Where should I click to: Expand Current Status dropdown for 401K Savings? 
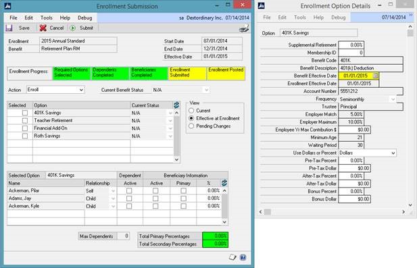170,113
